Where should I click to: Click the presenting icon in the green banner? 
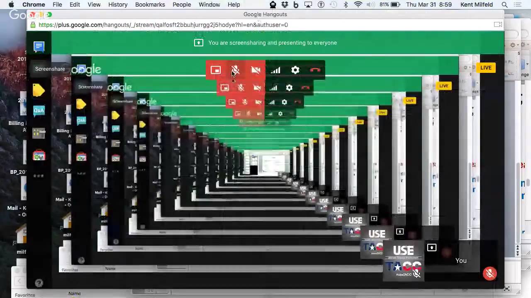pos(199,43)
